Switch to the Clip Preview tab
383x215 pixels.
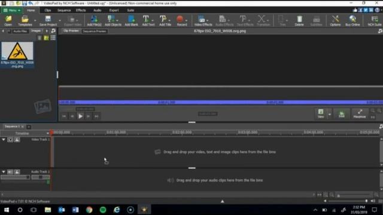[71, 31]
